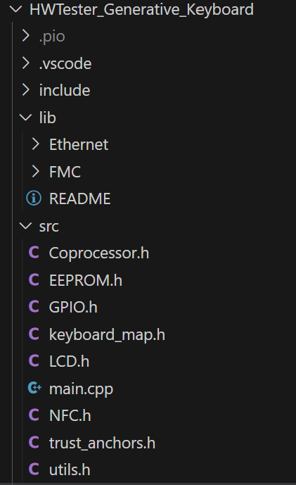Collapse the src folder chevron
296x485 pixels.
click(x=25, y=226)
